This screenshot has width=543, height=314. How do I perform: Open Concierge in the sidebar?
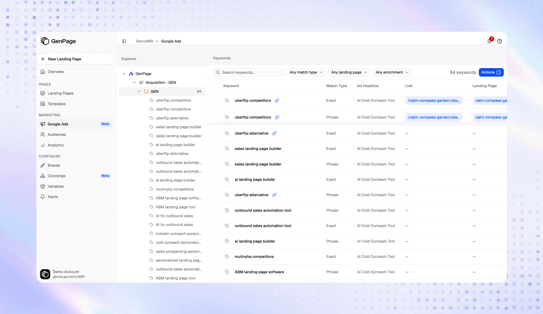tap(76, 176)
